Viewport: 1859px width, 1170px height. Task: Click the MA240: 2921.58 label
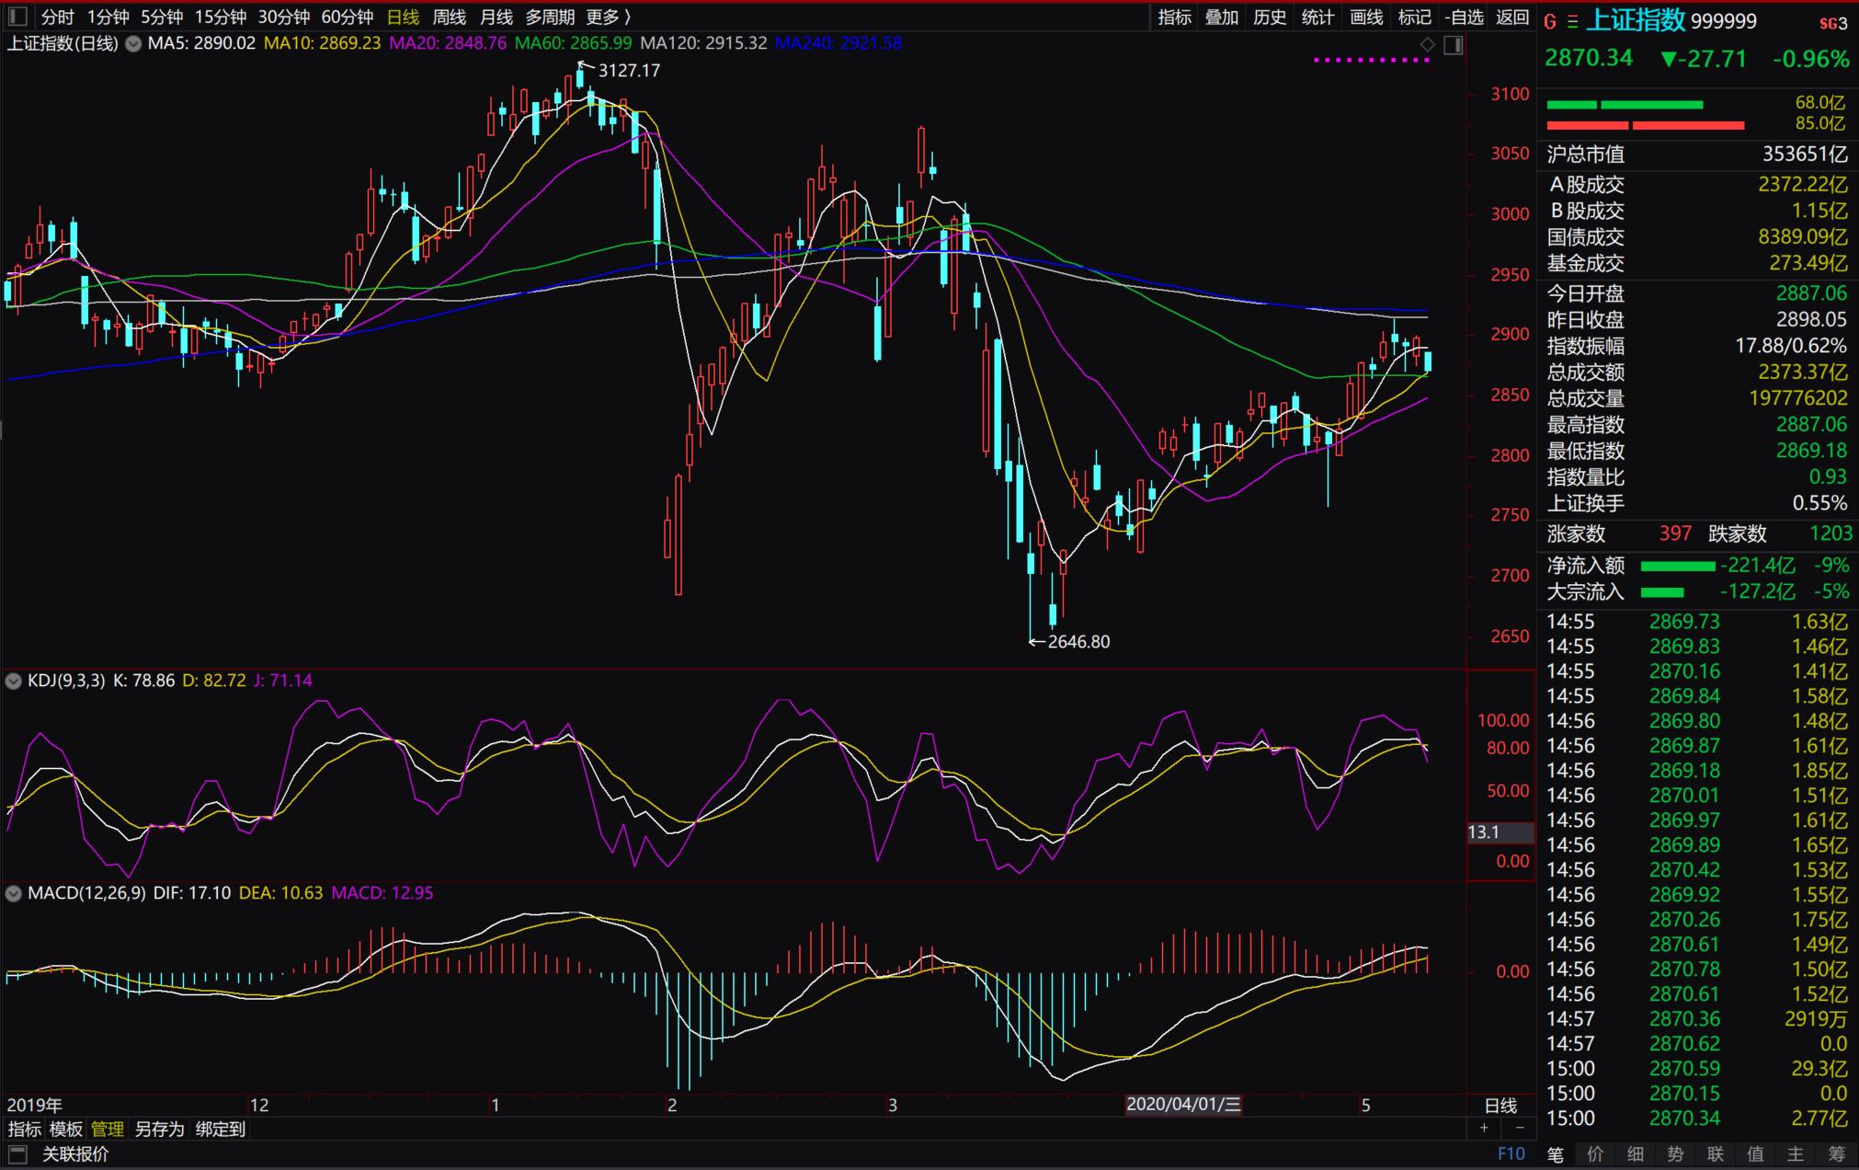point(838,43)
